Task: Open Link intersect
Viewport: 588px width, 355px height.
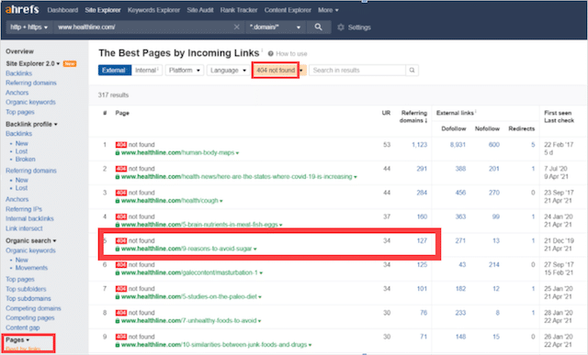Action: click(x=24, y=228)
